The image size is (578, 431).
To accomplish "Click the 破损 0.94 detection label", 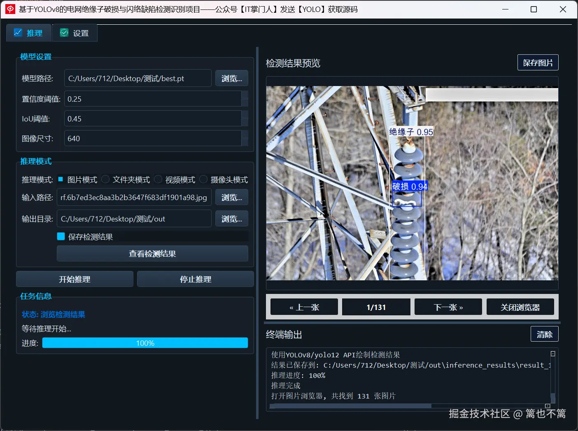I will (x=410, y=186).
